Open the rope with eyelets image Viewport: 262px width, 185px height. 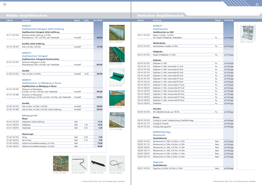tap(117, 164)
